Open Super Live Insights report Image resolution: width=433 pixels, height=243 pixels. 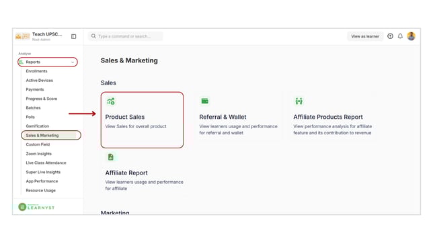(43, 172)
